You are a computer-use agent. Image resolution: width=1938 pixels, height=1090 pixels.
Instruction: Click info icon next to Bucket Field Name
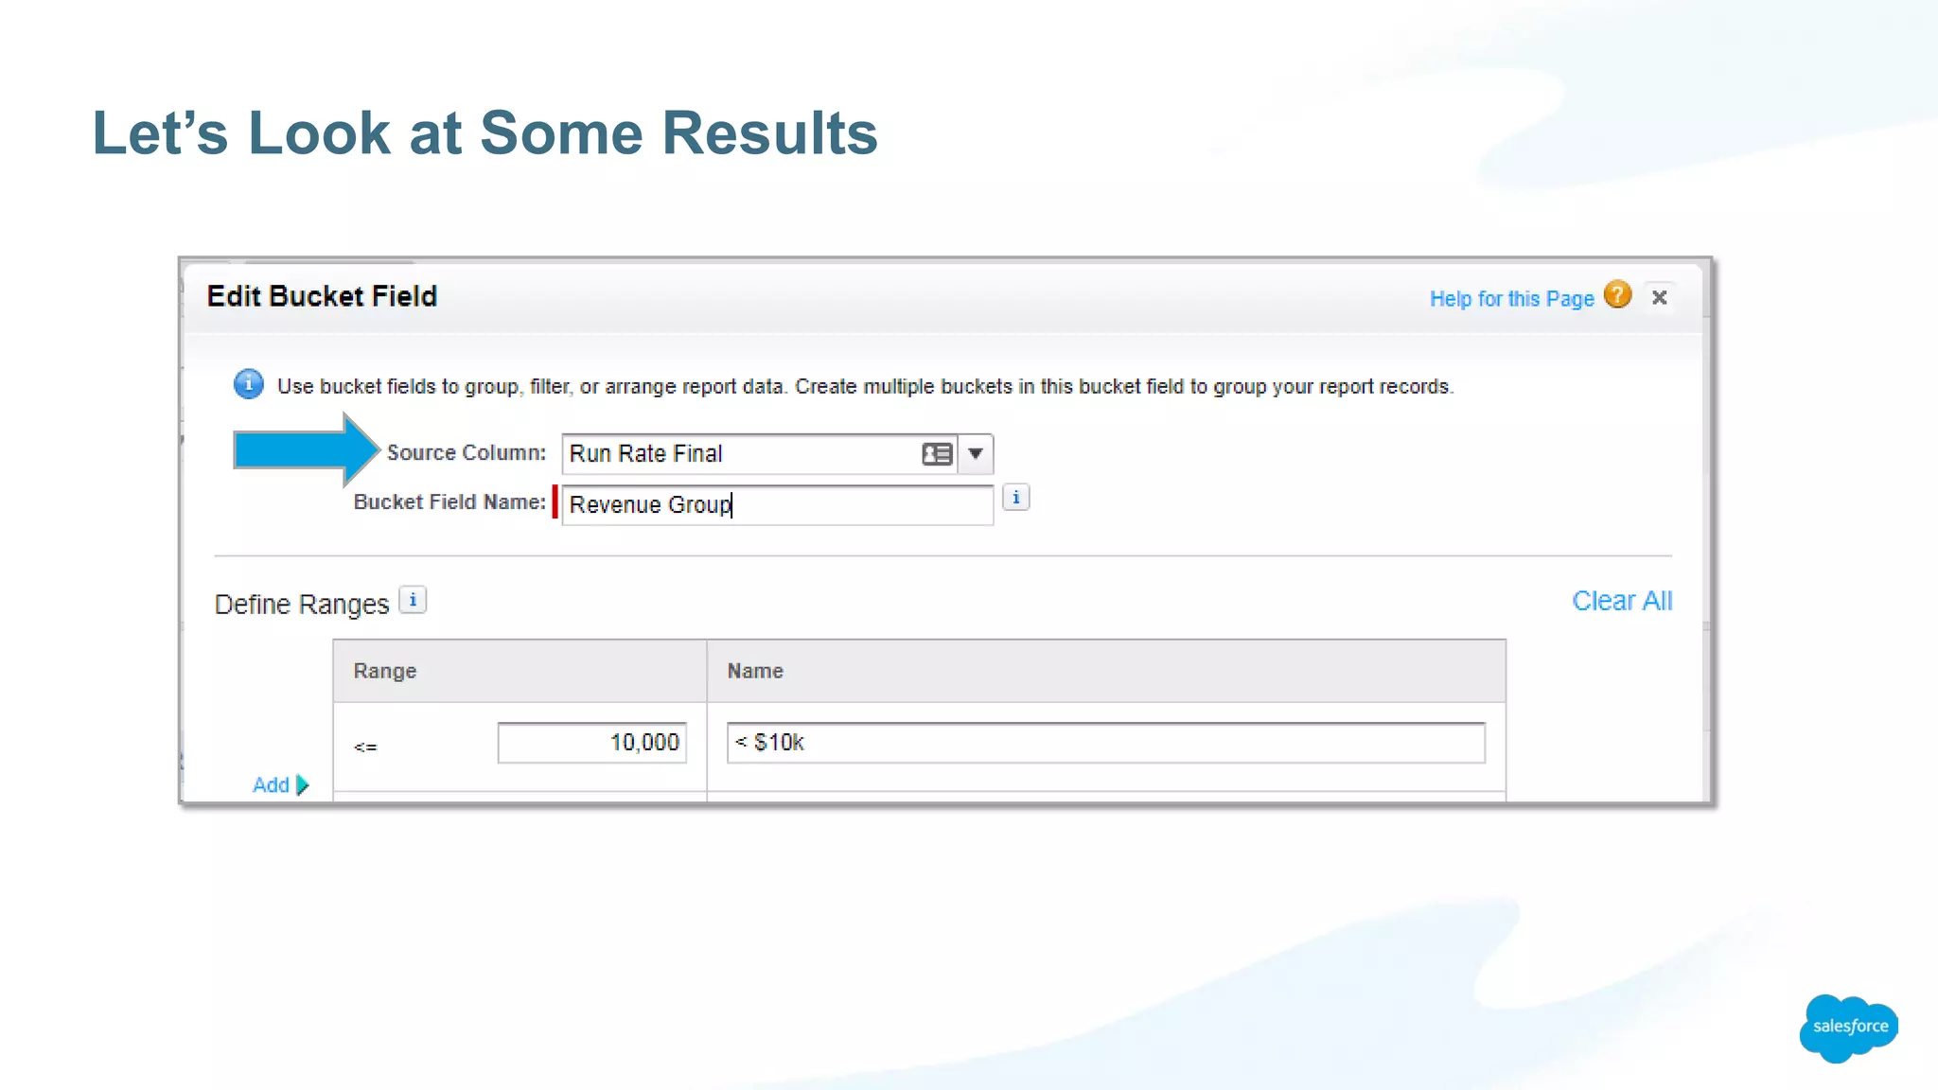pyautogui.click(x=1015, y=498)
